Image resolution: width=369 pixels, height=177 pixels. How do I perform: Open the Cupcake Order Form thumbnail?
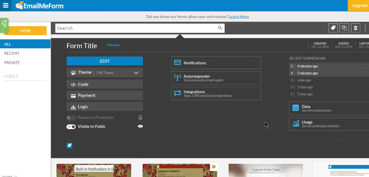266,170
